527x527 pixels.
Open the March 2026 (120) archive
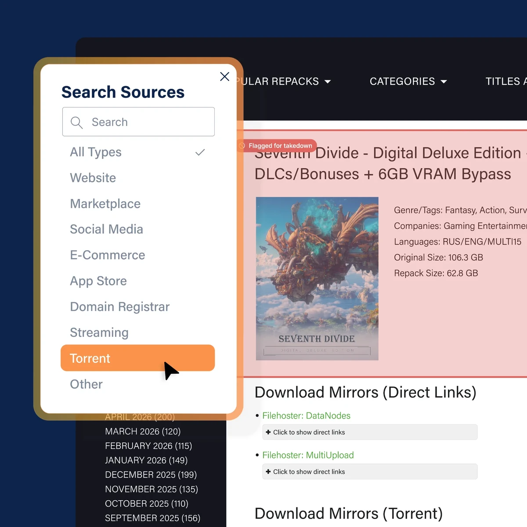[x=143, y=432]
